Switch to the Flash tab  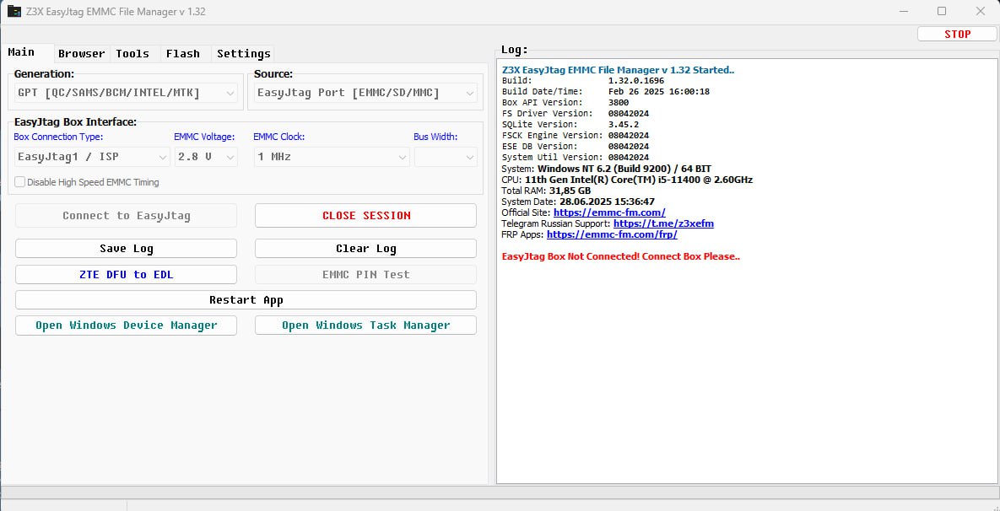point(183,53)
